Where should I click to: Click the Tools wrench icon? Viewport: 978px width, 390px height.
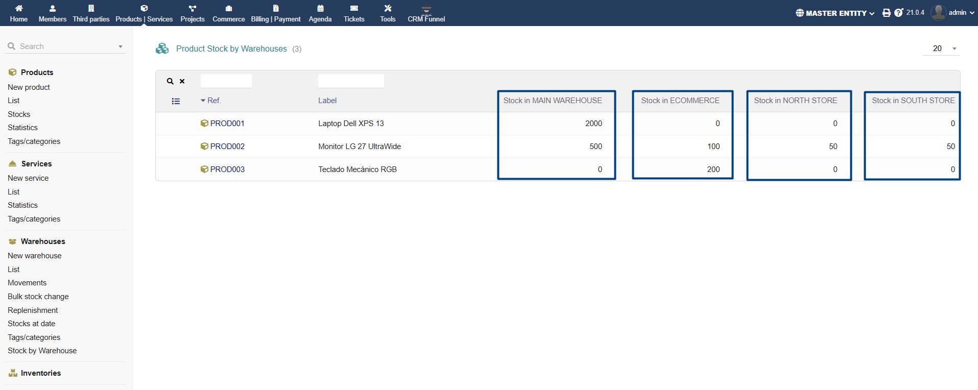pos(388,9)
